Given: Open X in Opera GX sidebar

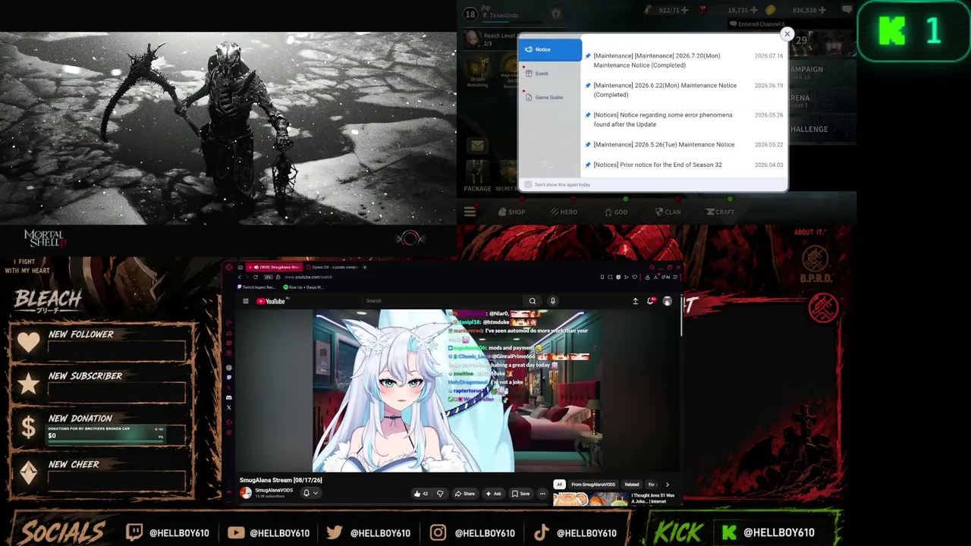Looking at the screenshot, I should click(x=229, y=407).
